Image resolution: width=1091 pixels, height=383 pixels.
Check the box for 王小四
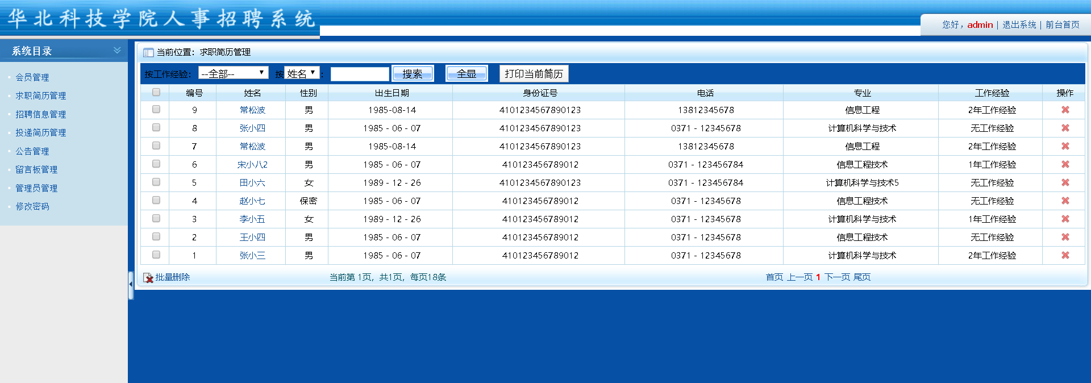point(156,236)
